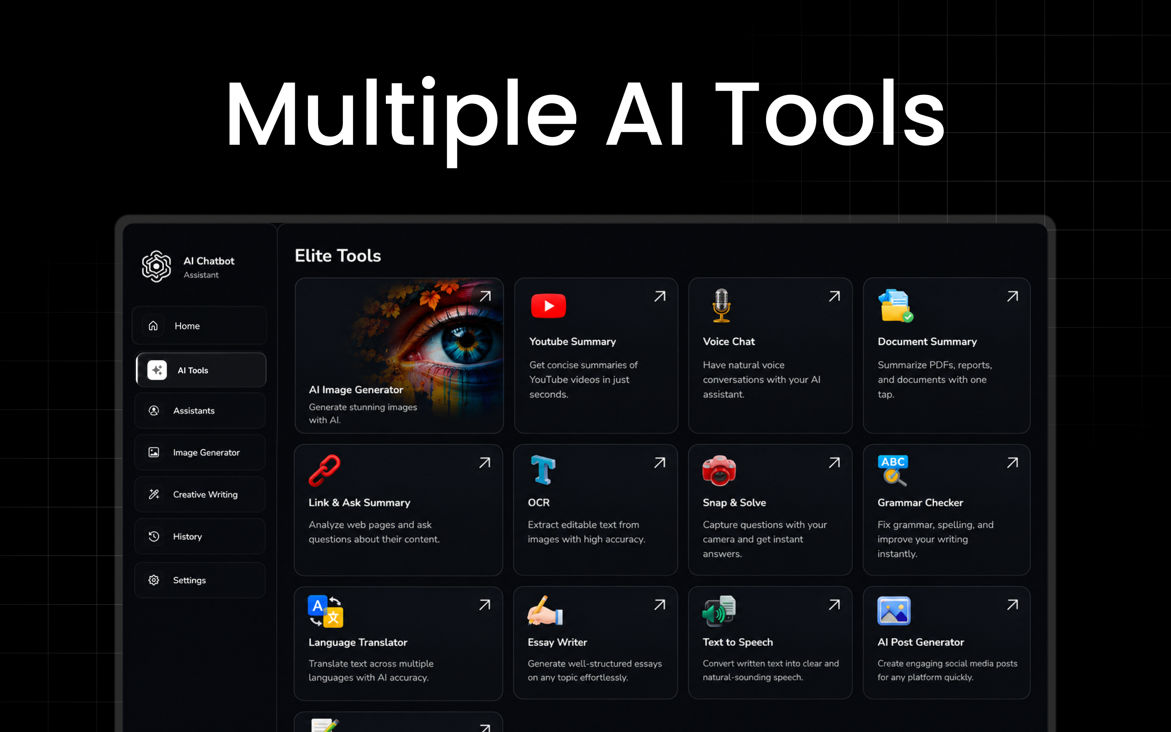Click the Language Translator icon
Screen dimensions: 1171x732
point(326,611)
